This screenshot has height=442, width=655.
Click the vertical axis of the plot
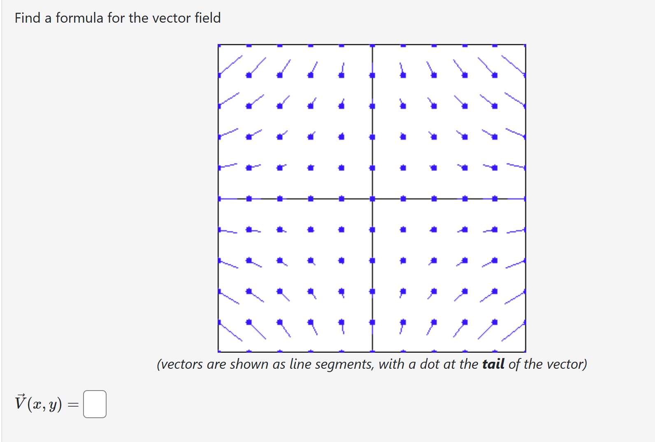click(372, 123)
